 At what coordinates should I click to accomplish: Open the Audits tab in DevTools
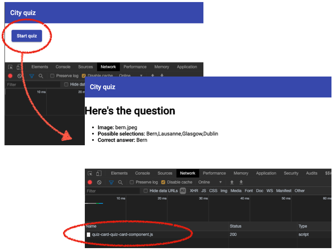312,173
